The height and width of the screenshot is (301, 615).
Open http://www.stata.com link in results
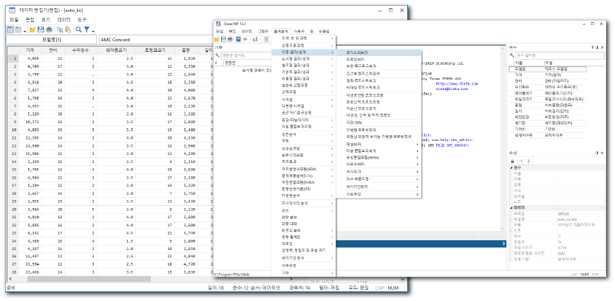coord(457,83)
